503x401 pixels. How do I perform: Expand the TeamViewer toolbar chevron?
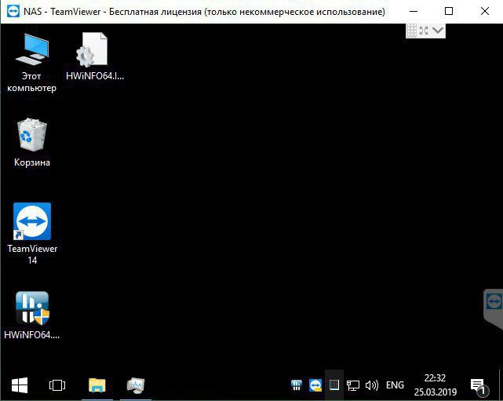[438, 31]
